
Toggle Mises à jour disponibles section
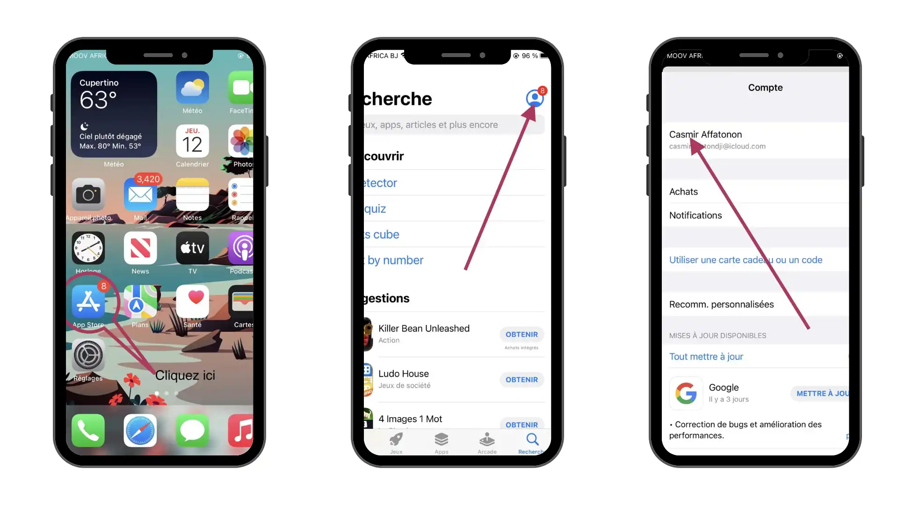(717, 335)
